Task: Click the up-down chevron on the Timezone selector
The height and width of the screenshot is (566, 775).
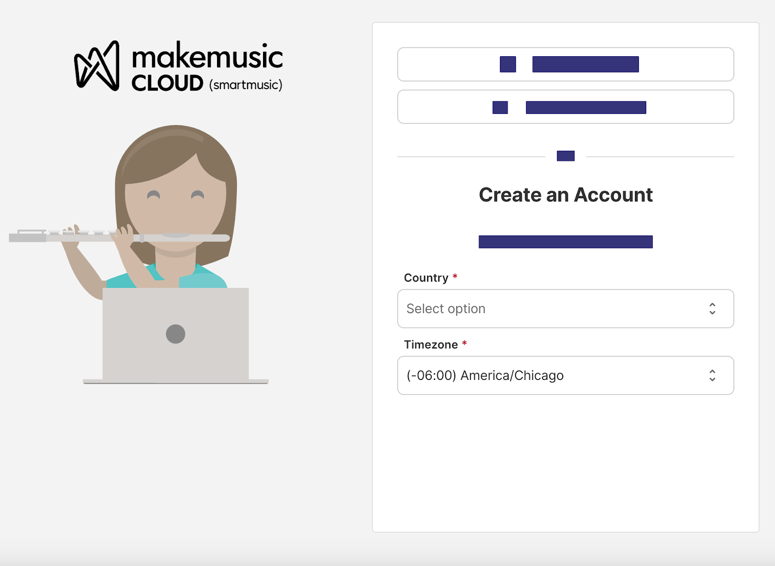Action: point(712,375)
